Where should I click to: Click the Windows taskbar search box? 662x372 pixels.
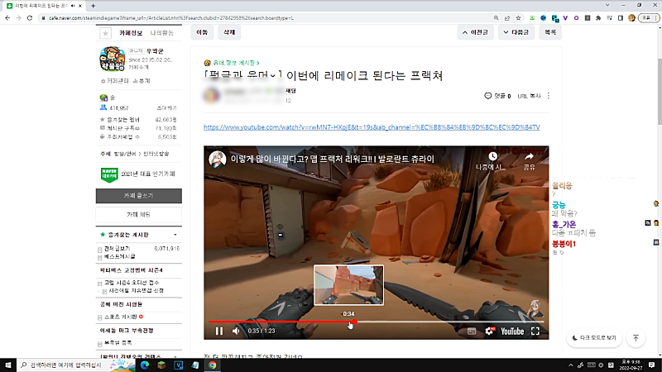click(76, 365)
